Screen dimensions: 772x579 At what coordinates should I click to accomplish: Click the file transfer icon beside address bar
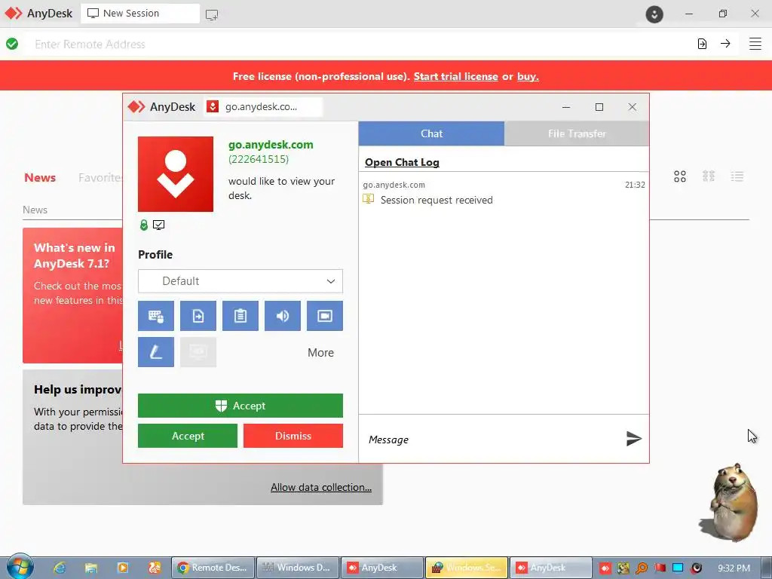click(x=702, y=44)
